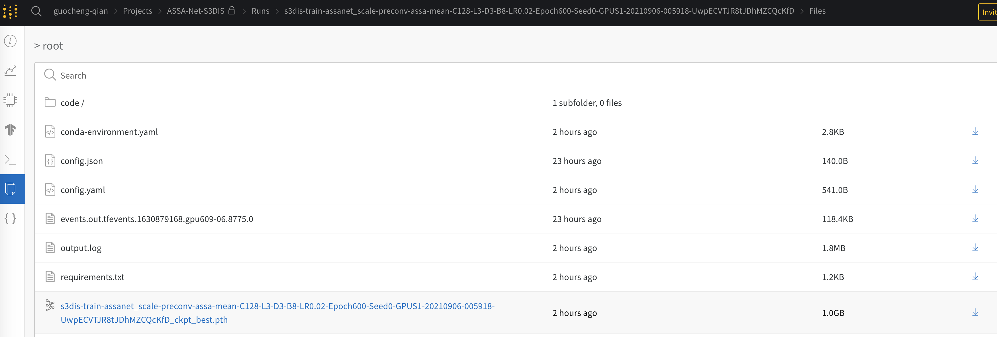The width and height of the screenshot is (997, 337).
Task: Navigate to Projects breadcrumb
Action: click(x=137, y=11)
